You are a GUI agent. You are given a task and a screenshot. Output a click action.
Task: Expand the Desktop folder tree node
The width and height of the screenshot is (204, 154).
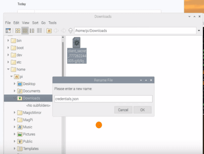(x=14, y=84)
